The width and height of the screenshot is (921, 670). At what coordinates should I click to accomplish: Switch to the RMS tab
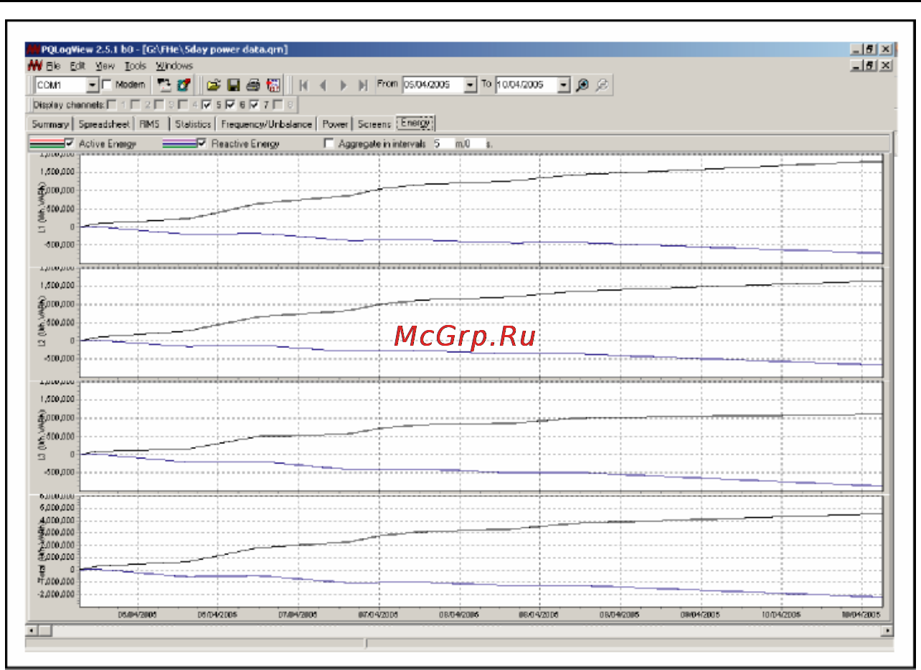pos(150,124)
